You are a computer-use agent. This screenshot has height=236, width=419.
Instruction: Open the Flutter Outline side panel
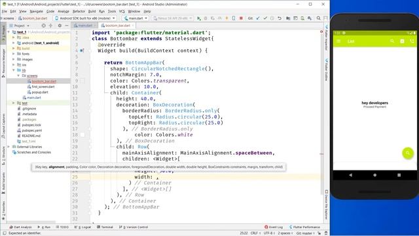tap(326, 69)
